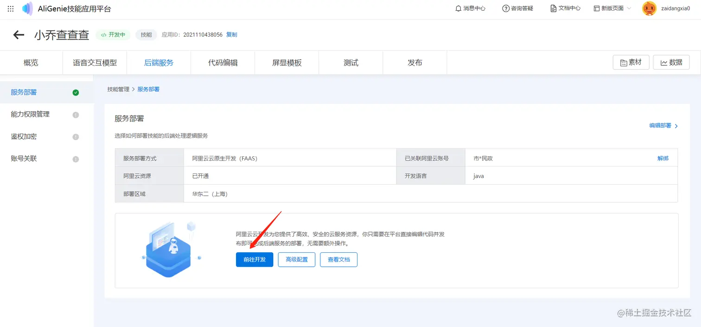Click the 部署区域 label cell
Viewport: 701px width, 327px height.
coord(150,194)
